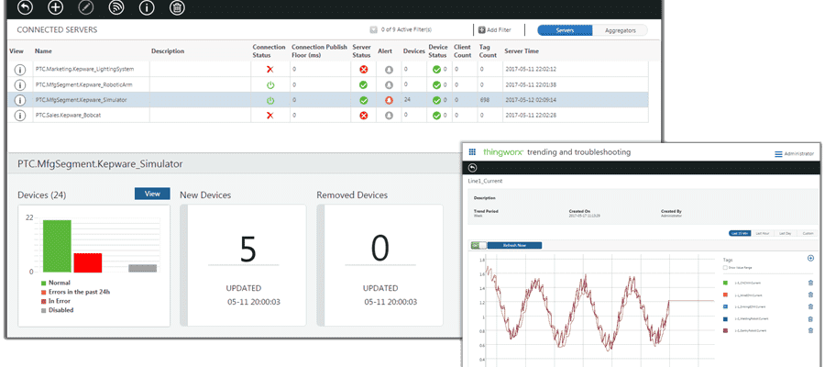Click the Server Time column header
Screen dimensions: 825x367
tap(522, 51)
